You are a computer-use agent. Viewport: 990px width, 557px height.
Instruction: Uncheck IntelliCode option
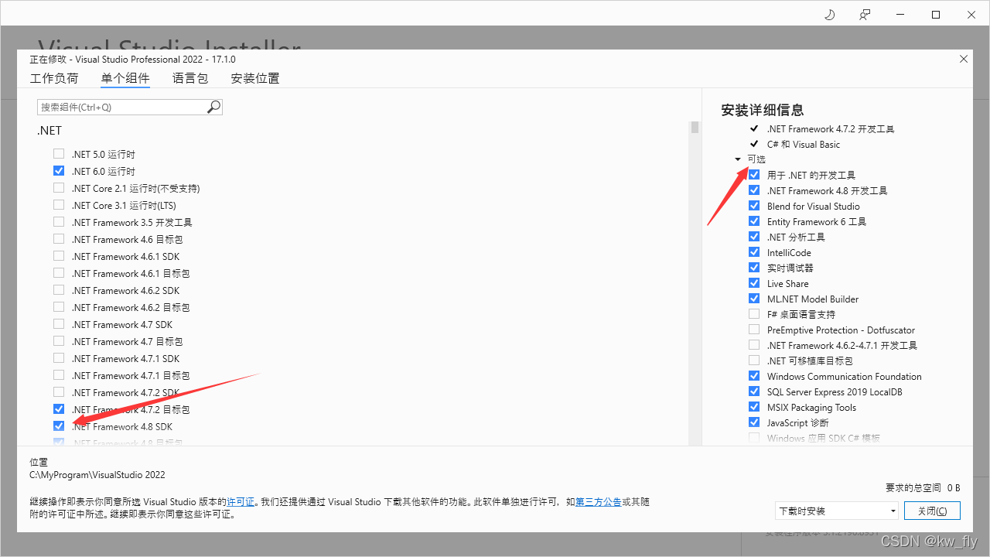coord(754,252)
